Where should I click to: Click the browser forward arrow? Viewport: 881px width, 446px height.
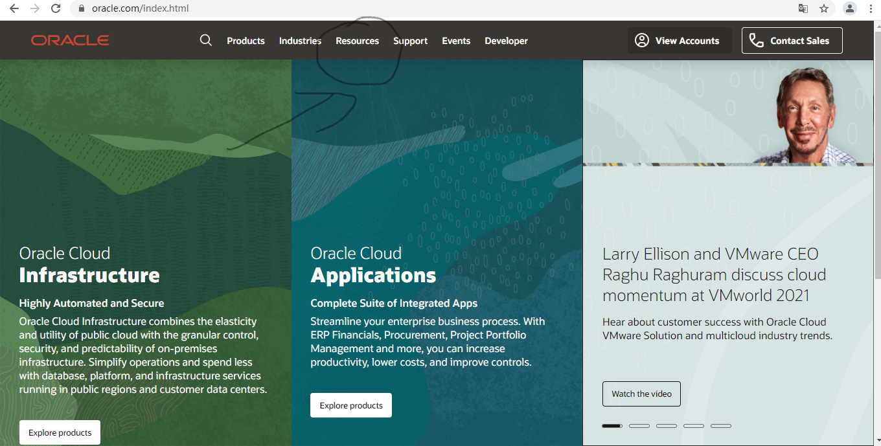coord(35,8)
